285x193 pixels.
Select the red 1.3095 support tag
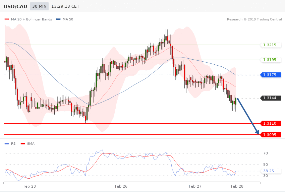click(x=271, y=135)
